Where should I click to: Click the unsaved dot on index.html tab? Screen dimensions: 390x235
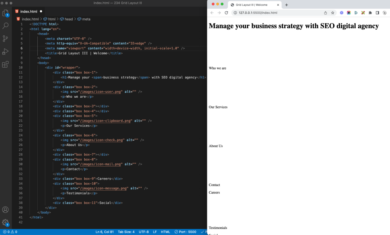point(41,11)
